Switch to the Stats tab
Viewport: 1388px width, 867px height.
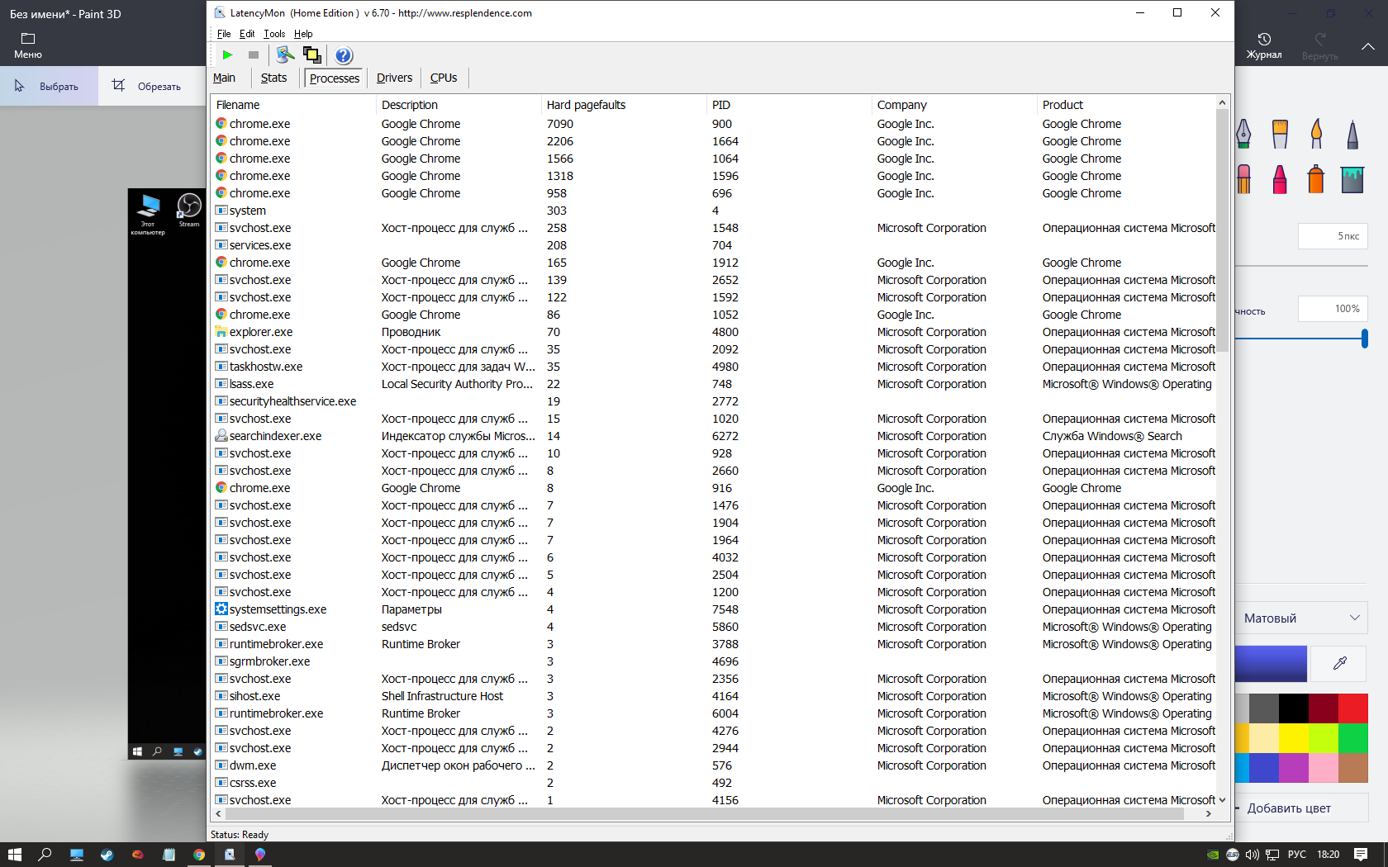click(273, 78)
